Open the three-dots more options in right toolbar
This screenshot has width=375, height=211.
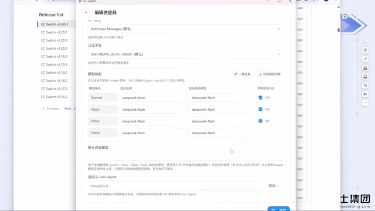click(x=365, y=103)
